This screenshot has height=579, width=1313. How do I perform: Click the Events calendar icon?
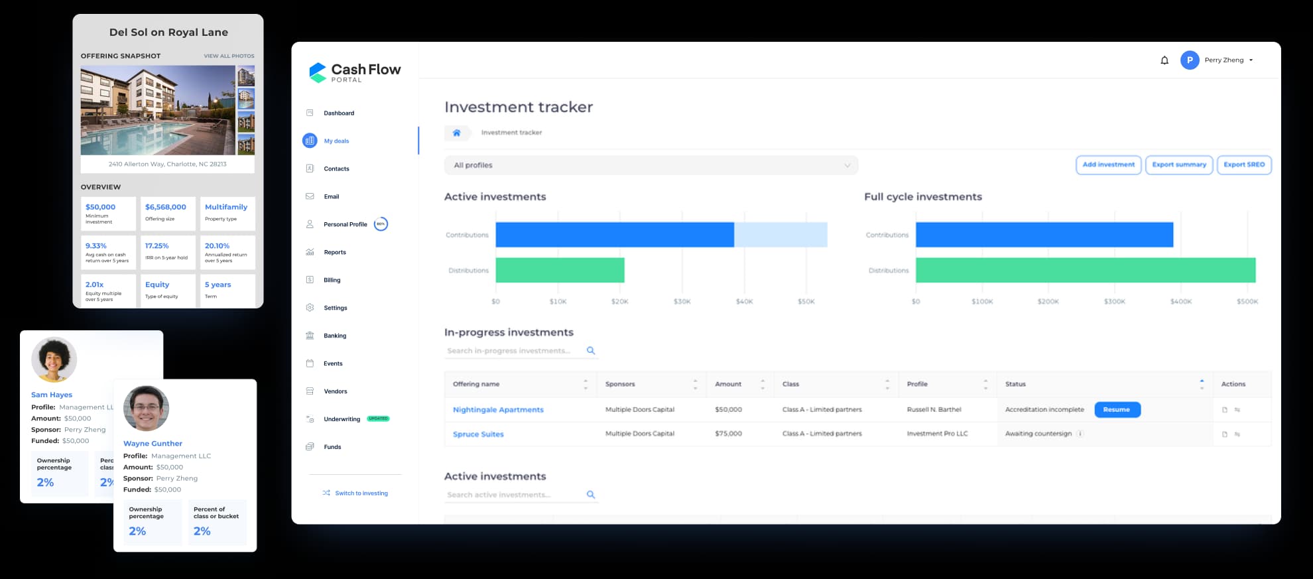point(310,363)
